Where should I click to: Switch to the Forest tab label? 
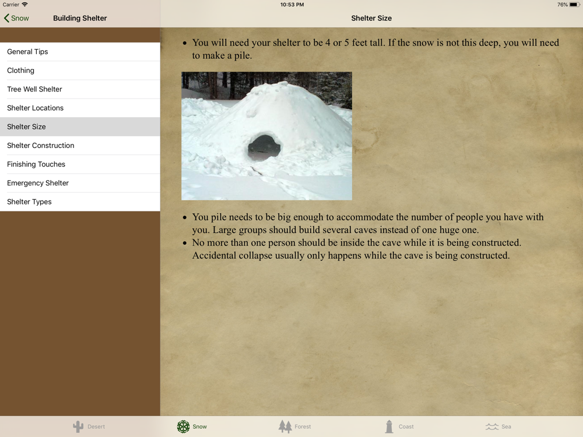pos(303,427)
